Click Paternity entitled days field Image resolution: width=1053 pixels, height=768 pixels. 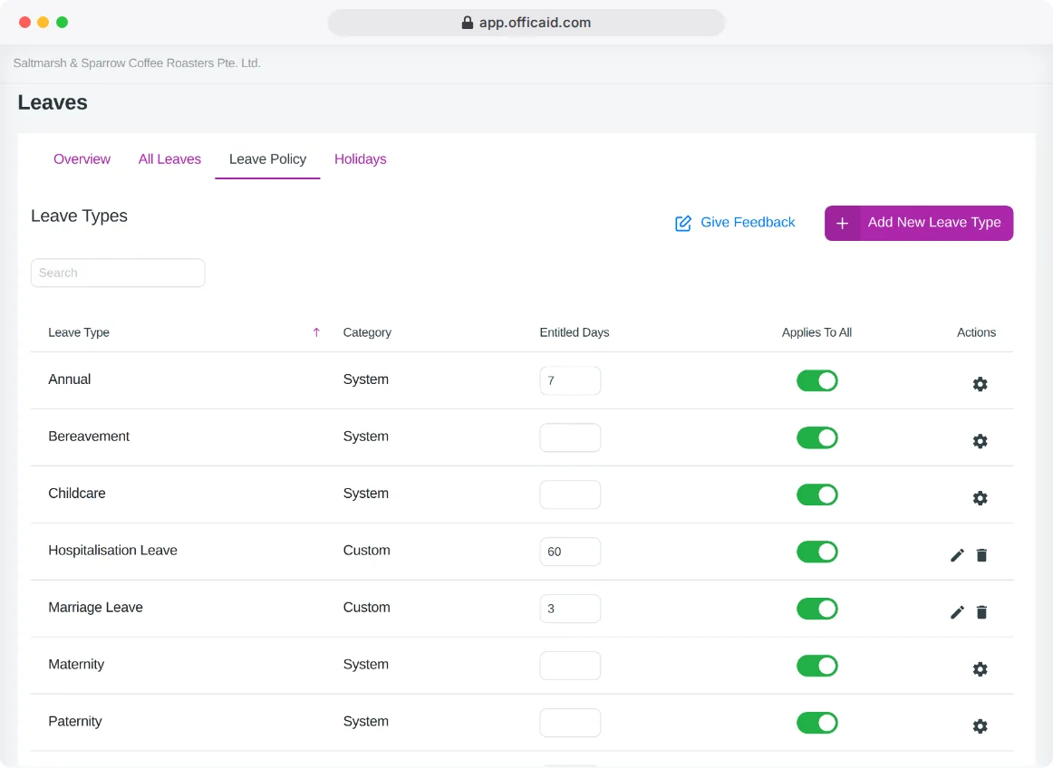click(570, 723)
